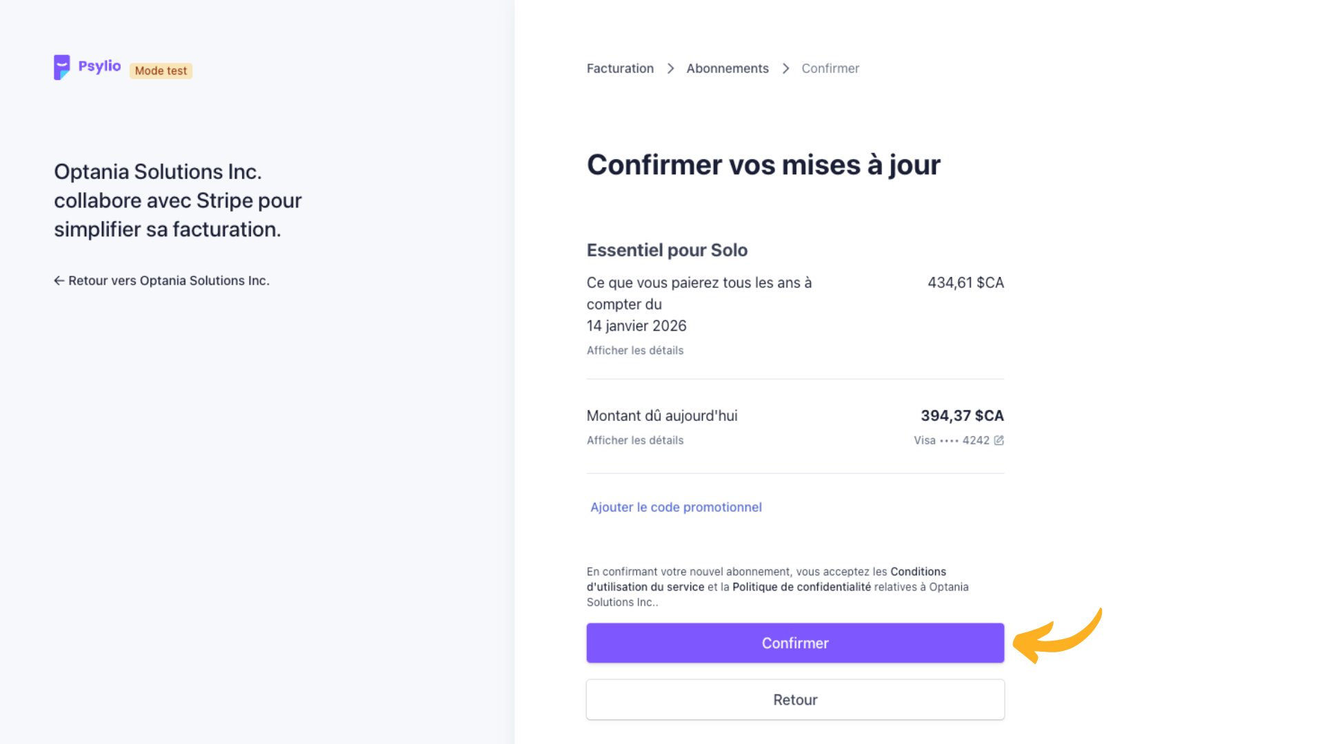Expand Afficher les détails under Montant dû

[634, 440]
